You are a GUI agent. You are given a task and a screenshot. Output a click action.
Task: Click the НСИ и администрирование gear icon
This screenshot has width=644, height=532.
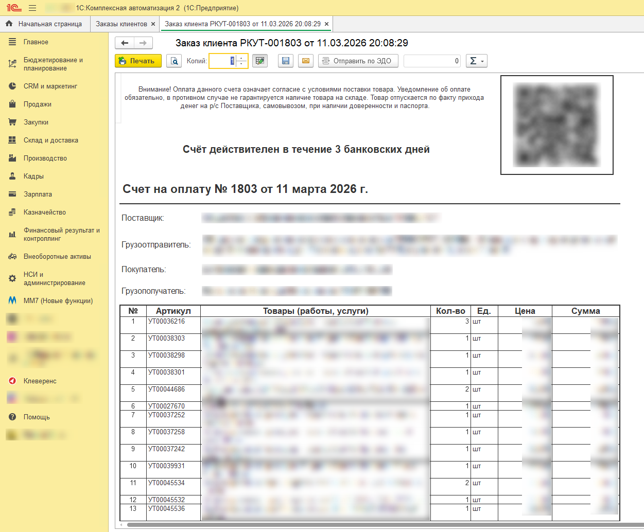(12, 279)
